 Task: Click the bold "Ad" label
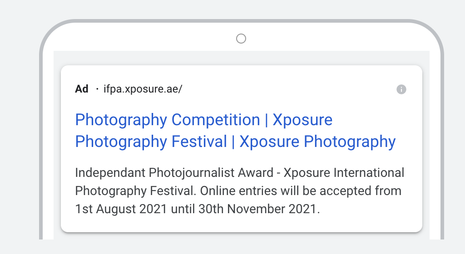click(82, 89)
